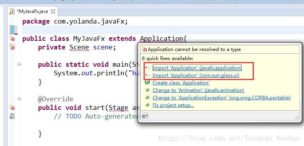Click error marker beside class declaration line
The width and height of the screenshot is (304, 146).
[x=12, y=38]
